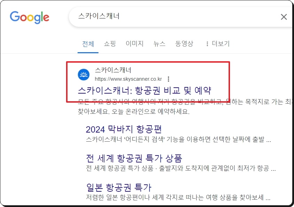Open the 일본 항공권 특가 sitelink
294x207 pixels.
(119, 187)
